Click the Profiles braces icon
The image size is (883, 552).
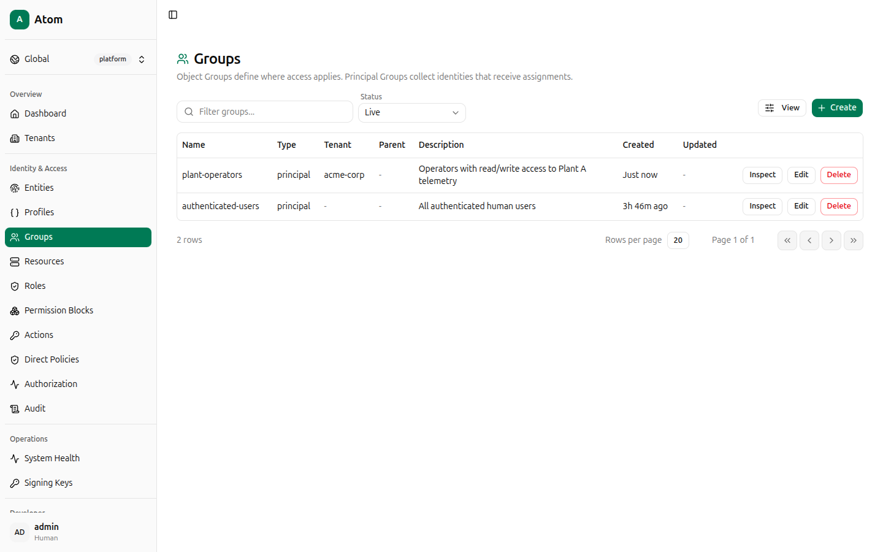click(15, 213)
